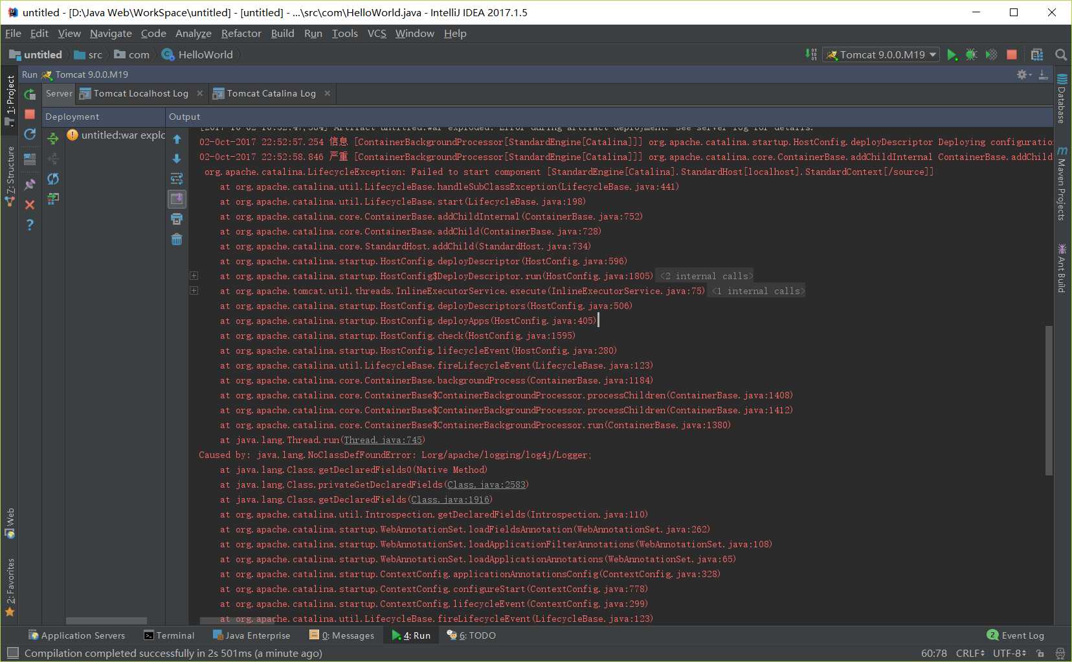This screenshot has width=1072, height=662.
Task: Pin the Run tab with pushpin icon
Action: (30, 185)
